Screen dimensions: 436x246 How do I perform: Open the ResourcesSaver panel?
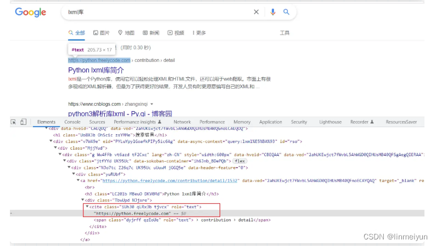[x=401, y=122]
